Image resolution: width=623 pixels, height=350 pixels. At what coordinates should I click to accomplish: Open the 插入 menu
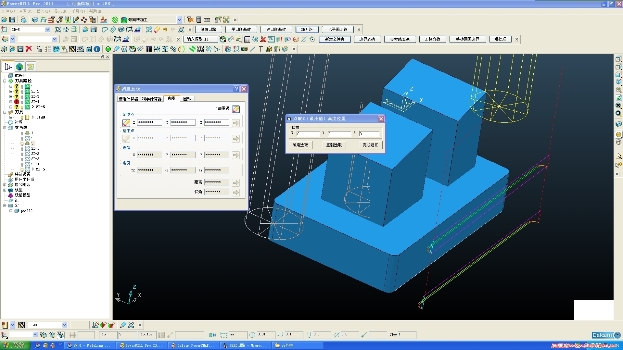[43, 11]
